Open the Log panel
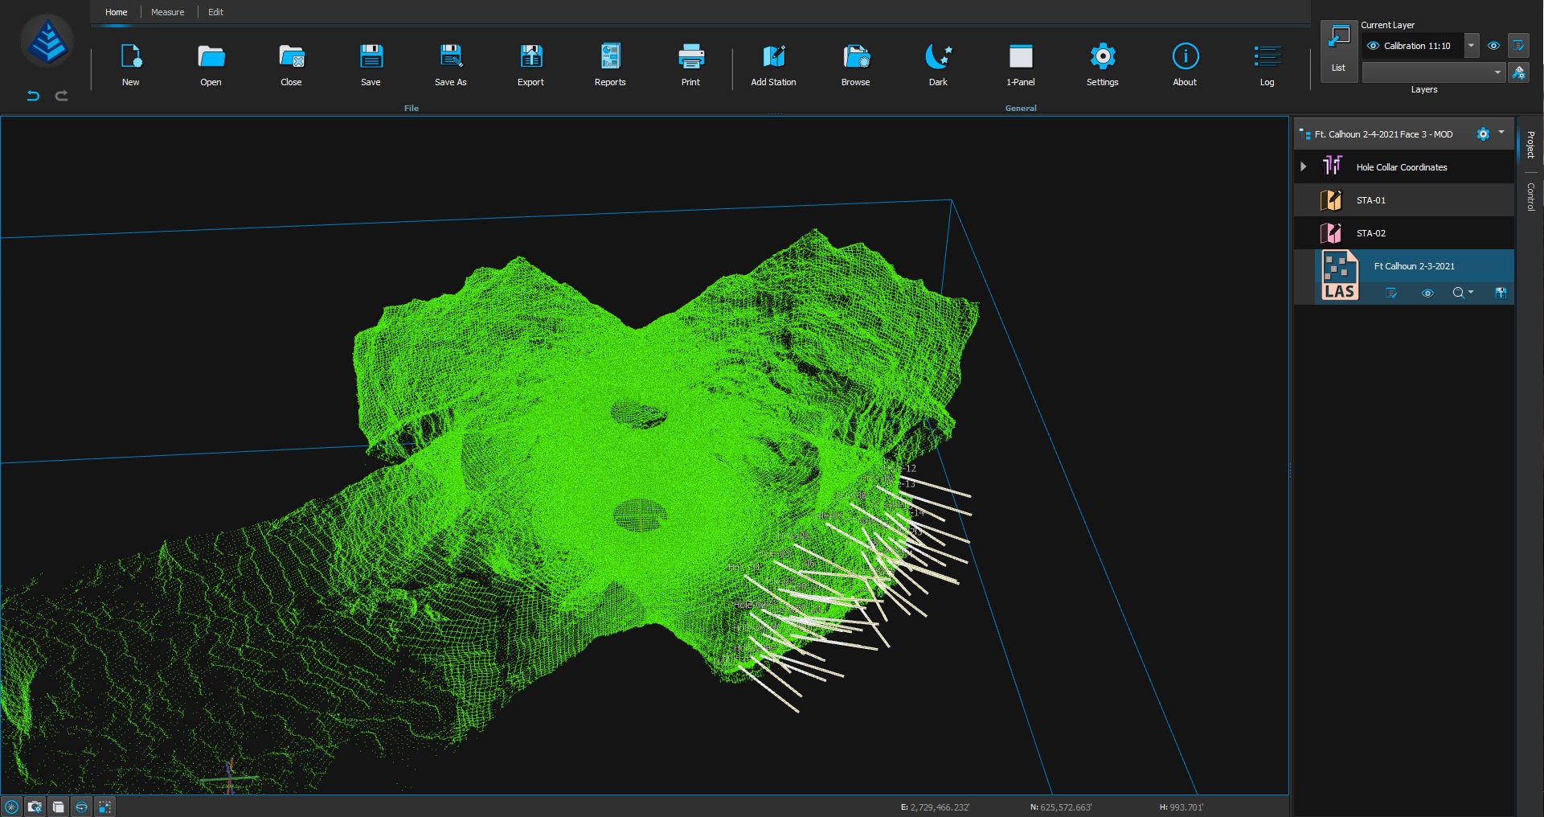The height and width of the screenshot is (817, 1544). tap(1267, 64)
